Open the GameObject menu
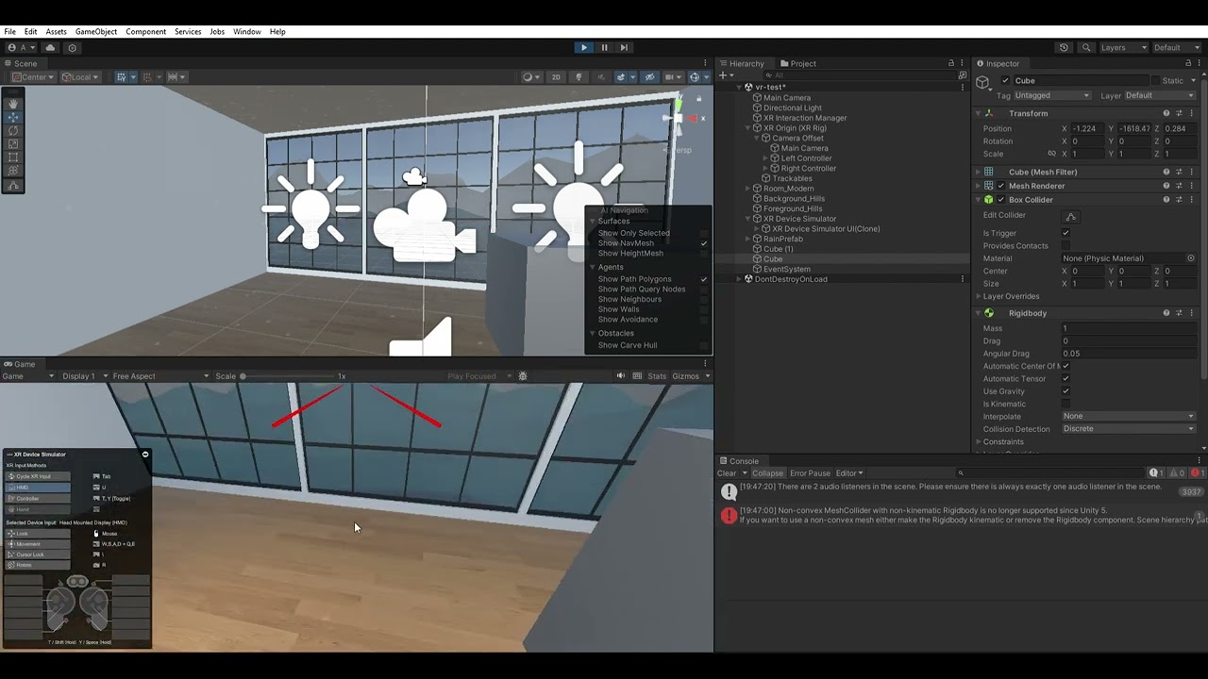 96,32
